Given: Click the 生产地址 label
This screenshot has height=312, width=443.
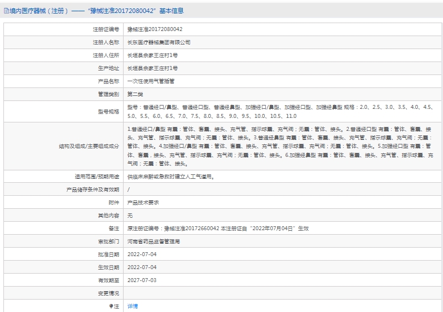Looking at the screenshot, I should (x=108, y=68).
